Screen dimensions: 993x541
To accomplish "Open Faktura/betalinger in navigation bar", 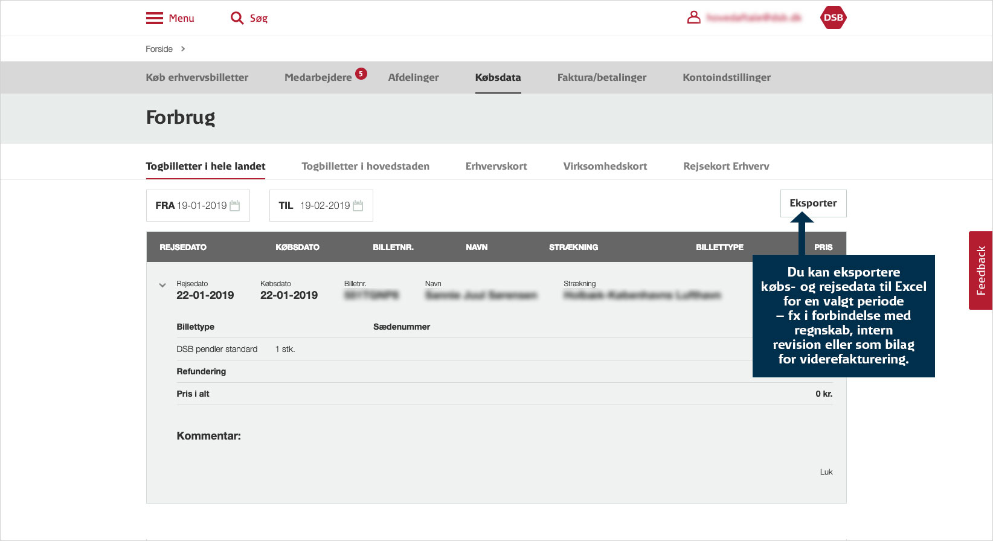I will click(602, 77).
